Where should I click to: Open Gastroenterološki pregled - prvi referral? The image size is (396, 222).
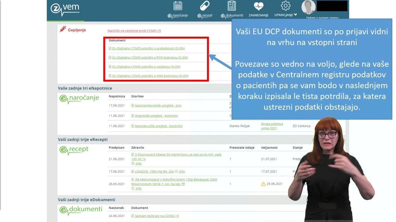coord(158,105)
